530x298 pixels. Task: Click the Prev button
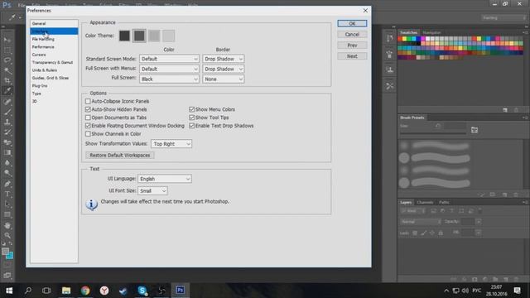(352, 46)
